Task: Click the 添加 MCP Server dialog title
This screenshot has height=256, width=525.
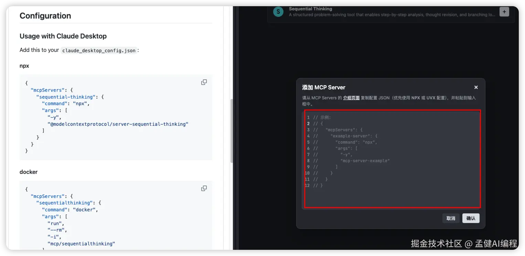Action: tap(324, 87)
